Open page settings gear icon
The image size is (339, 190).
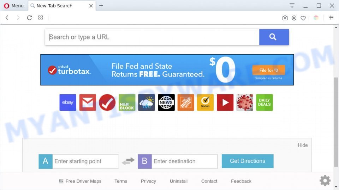(x=325, y=181)
